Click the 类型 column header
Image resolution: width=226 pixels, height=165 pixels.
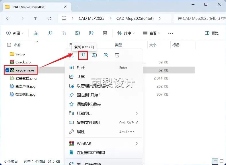point(118,45)
